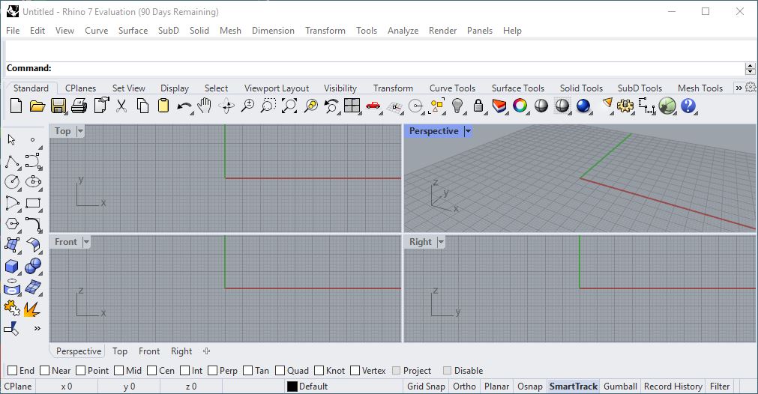
Task: Click the blue render sphere icon
Action: (x=583, y=106)
